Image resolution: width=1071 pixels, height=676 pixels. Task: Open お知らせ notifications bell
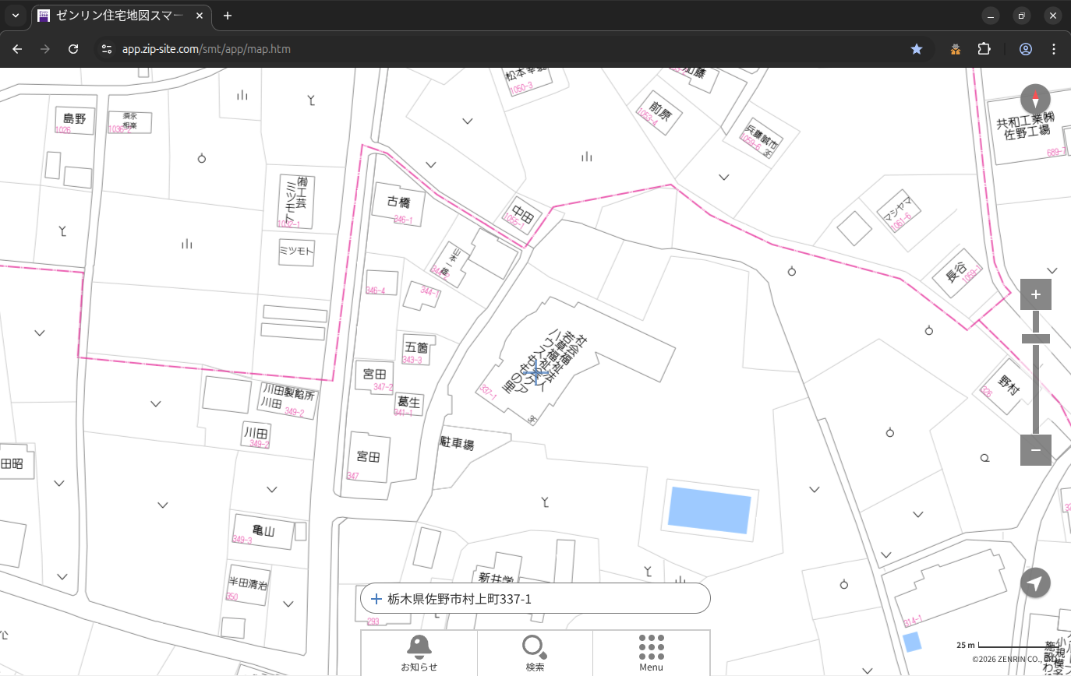pos(419,652)
